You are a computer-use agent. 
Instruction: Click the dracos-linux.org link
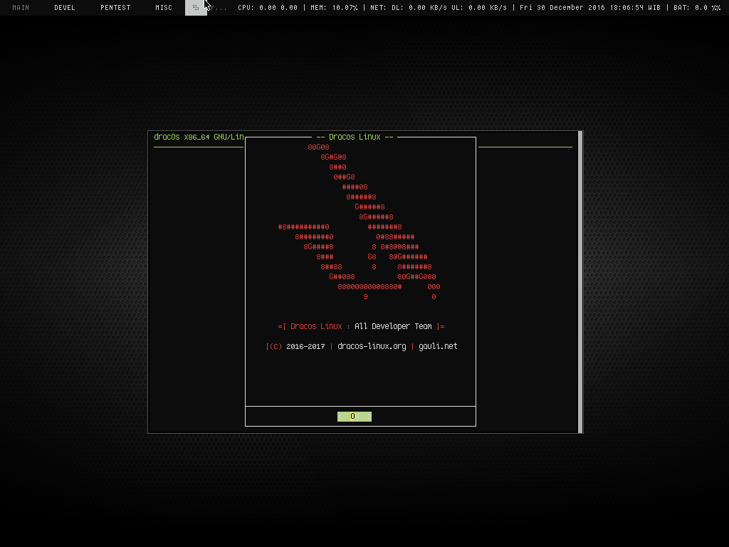[x=372, y=346]
